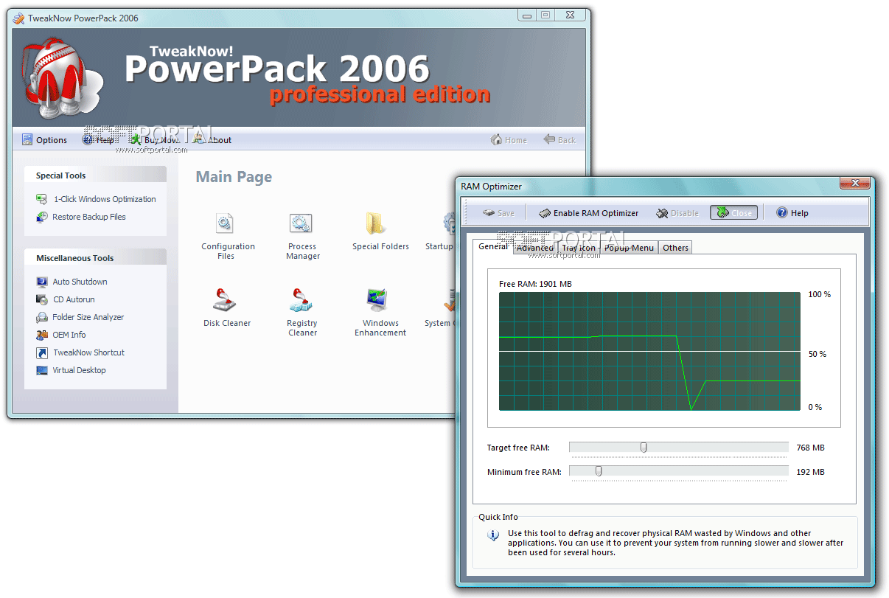The width and height of the screenshot is (889, 598).
Task: Click the 1-Click Windows Optimization icon
Action: pos(42,199)
